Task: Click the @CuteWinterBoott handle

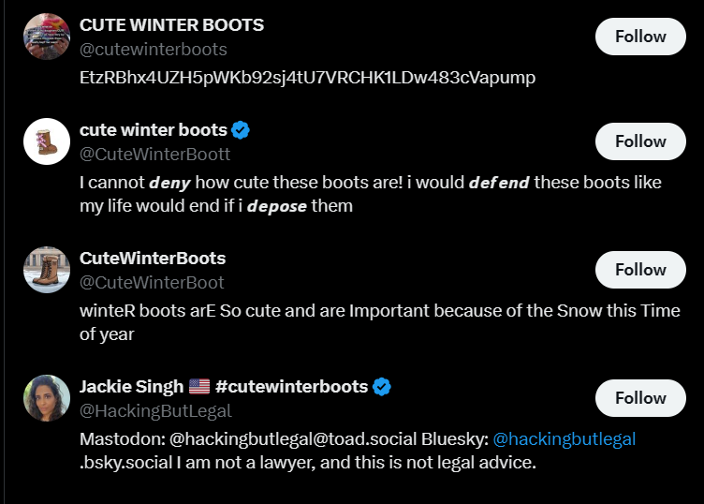Action: coord(155,154)
